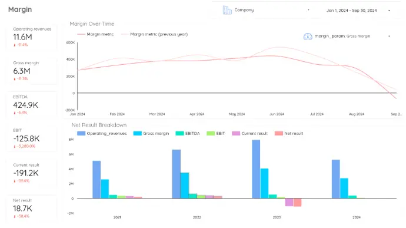The image size is (406, 228).
Task: Select the Net result 18.7K scorecard
Action: (x=32, y=208)
